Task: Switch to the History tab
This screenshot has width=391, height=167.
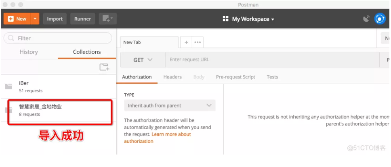Action: [29, 52]
